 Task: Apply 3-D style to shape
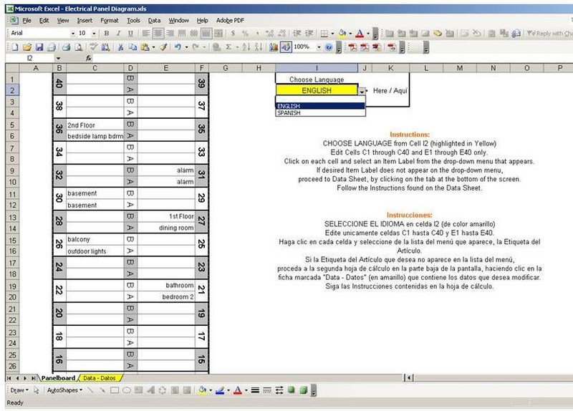pyautogui.click(x=303, y=390)
